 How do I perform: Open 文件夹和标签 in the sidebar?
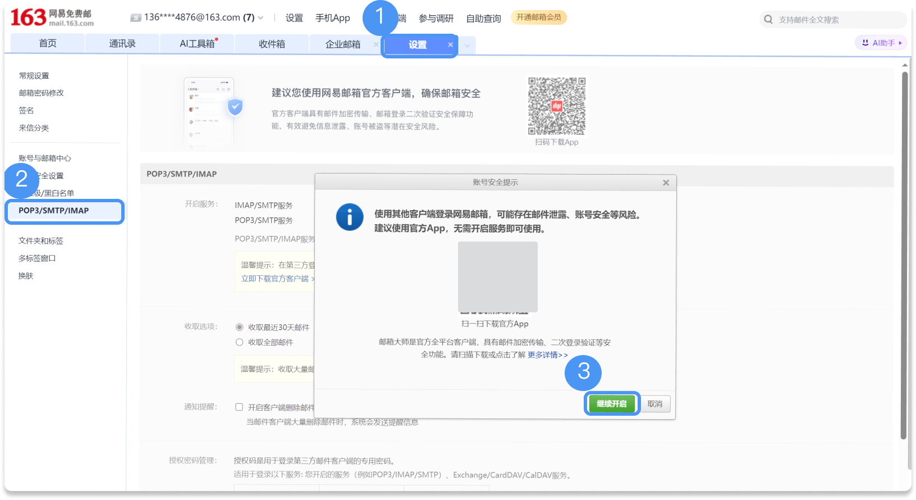point(41,241)
